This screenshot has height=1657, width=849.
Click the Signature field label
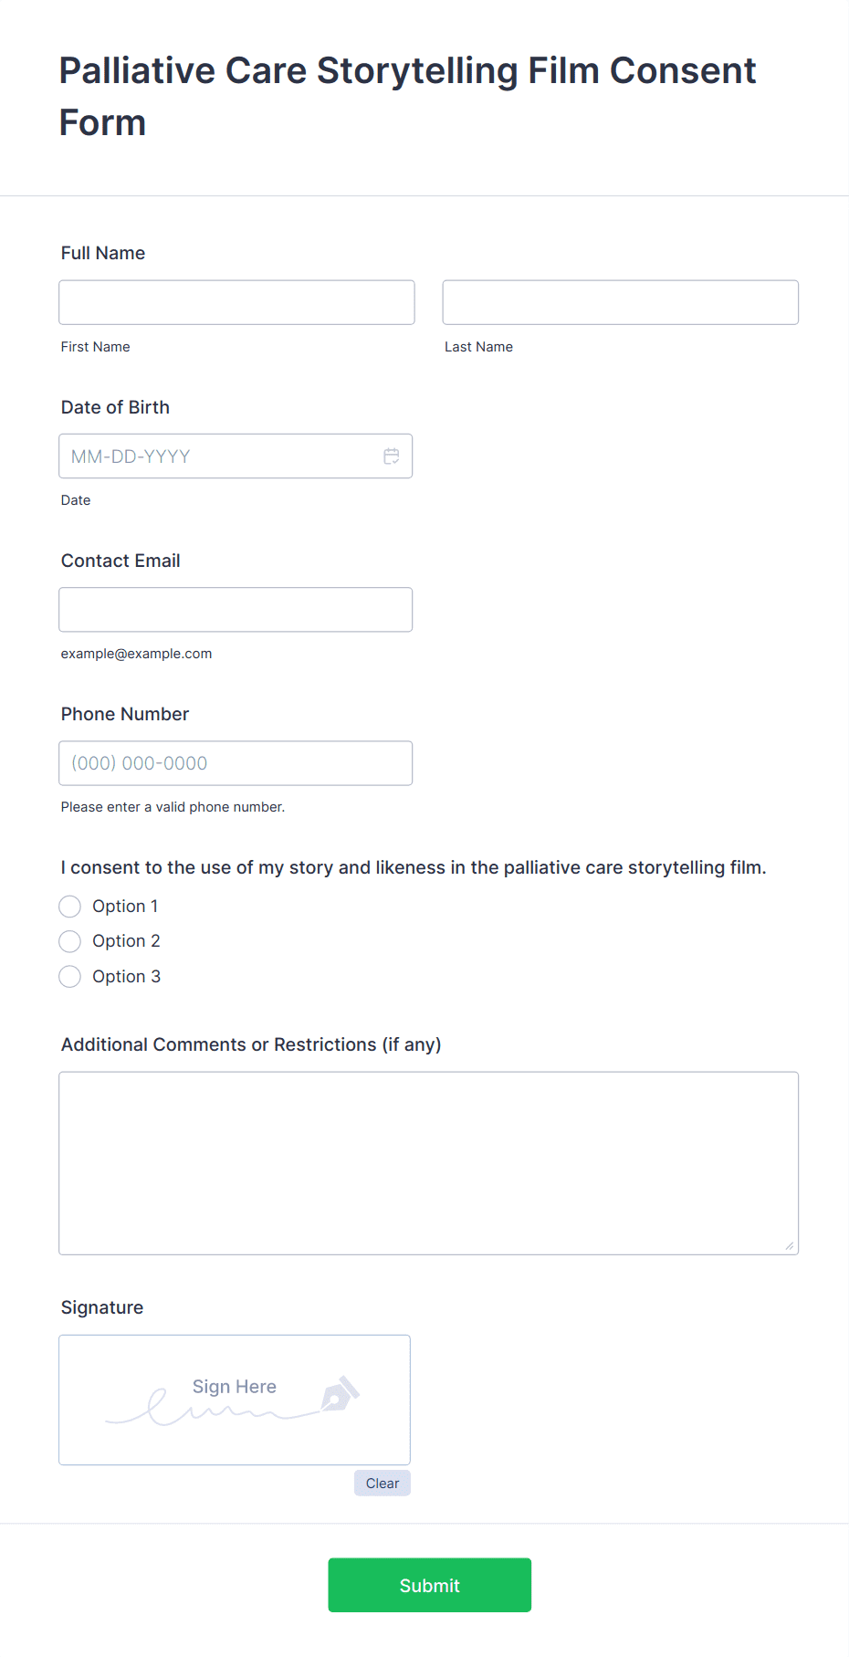[x=102, y=1307]
